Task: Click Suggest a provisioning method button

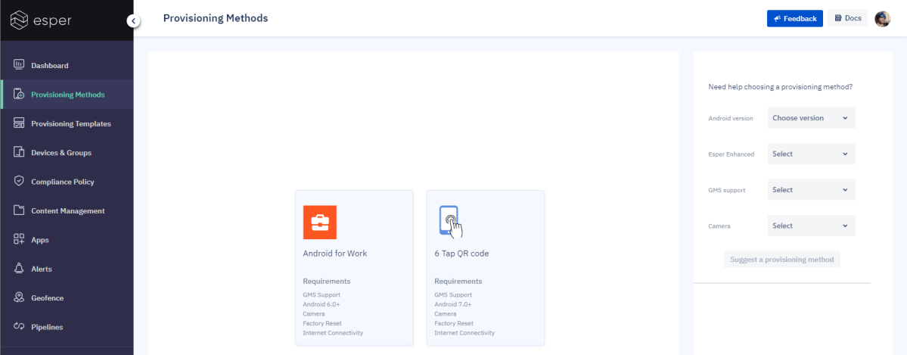Action: pyautogui.click(x=781, y=260)
